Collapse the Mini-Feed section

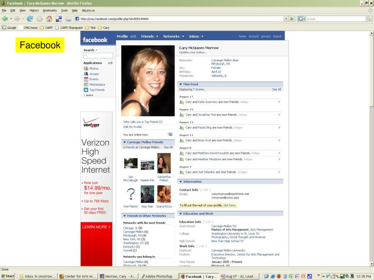[180, 84]
